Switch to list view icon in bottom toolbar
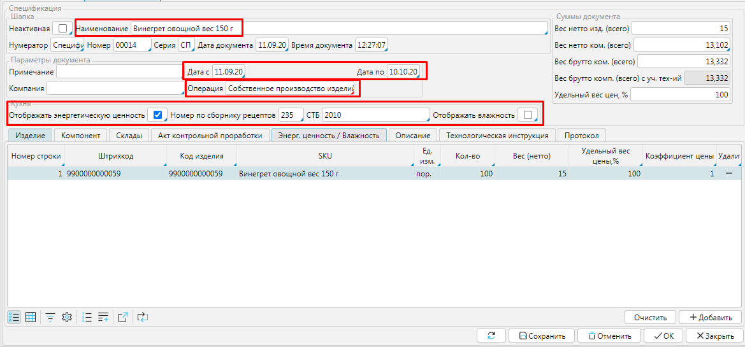Screen dimensions: 745x347 14,317
